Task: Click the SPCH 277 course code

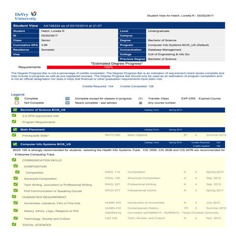Action: coord(112,190)
